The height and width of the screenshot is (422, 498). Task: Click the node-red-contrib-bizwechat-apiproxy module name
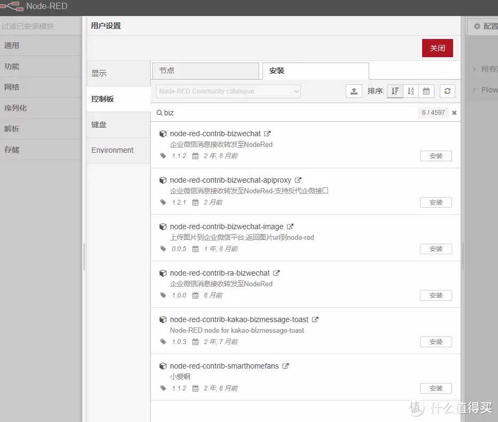230,180
